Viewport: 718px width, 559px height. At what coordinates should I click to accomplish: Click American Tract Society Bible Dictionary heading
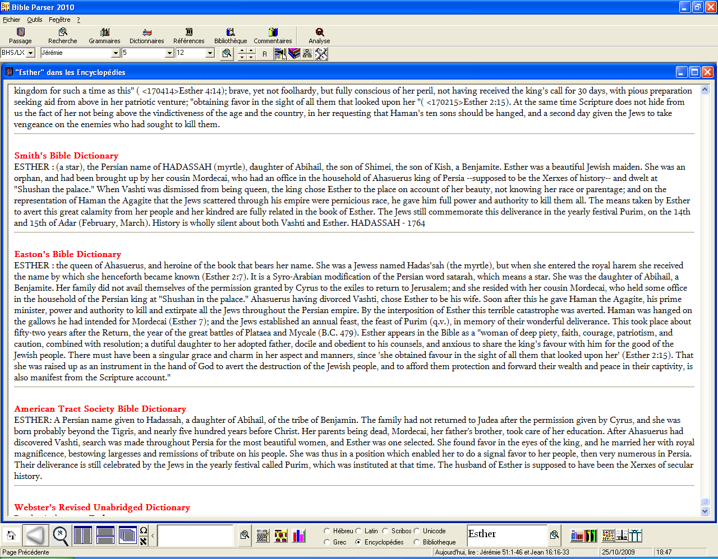pos(100,409)
